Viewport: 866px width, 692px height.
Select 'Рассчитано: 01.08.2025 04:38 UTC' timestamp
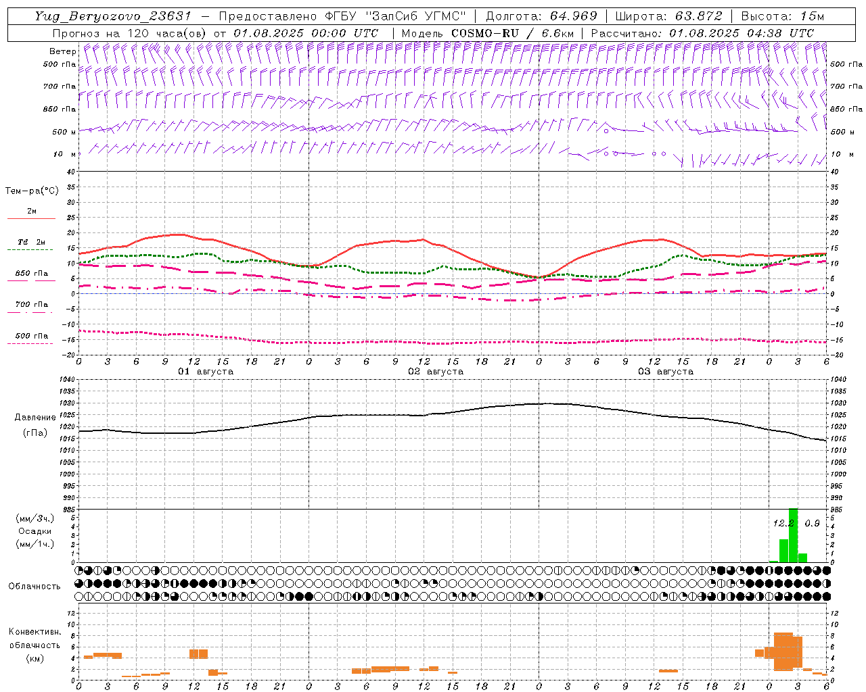pyautogui.click(x=702, y=33)
